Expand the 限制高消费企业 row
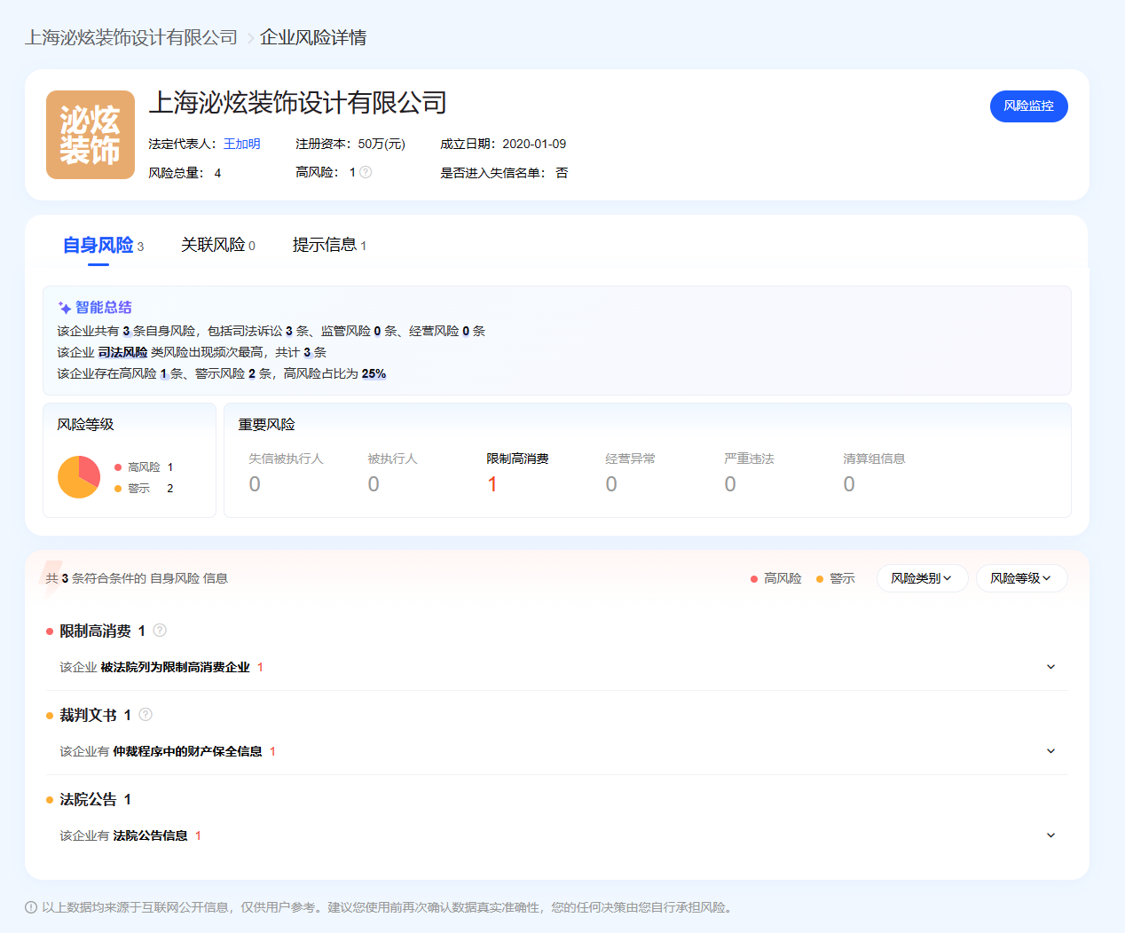 [x=1050, y=667]
